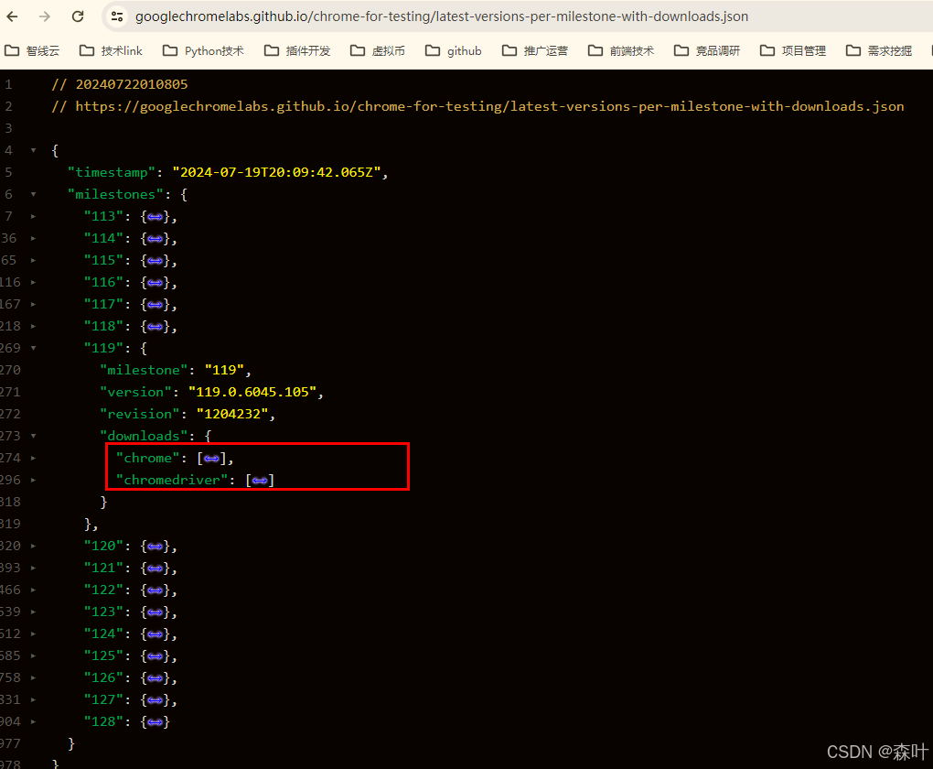Image resolution: width=933 pixels, height=769 pixels.
Task: Select the timestamp value "2024-07-19T20:09:42.065Z"
Action: pyautogui.click(x=276, y=172)
